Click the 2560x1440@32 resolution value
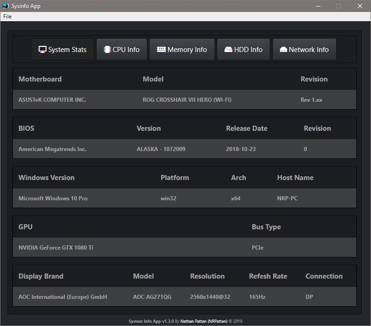The width and height of the screenshot is (371, 326). [210, 297]
